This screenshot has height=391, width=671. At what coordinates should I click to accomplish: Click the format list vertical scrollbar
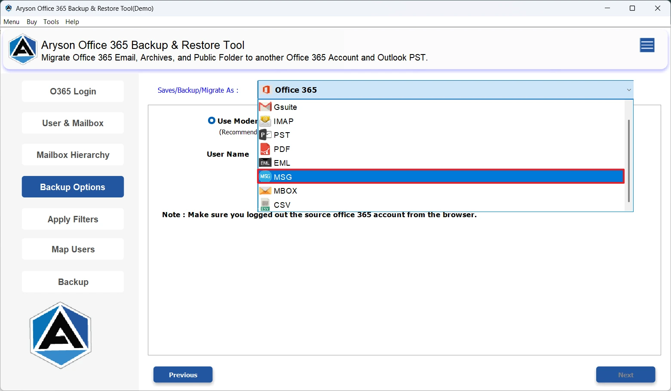629,161
